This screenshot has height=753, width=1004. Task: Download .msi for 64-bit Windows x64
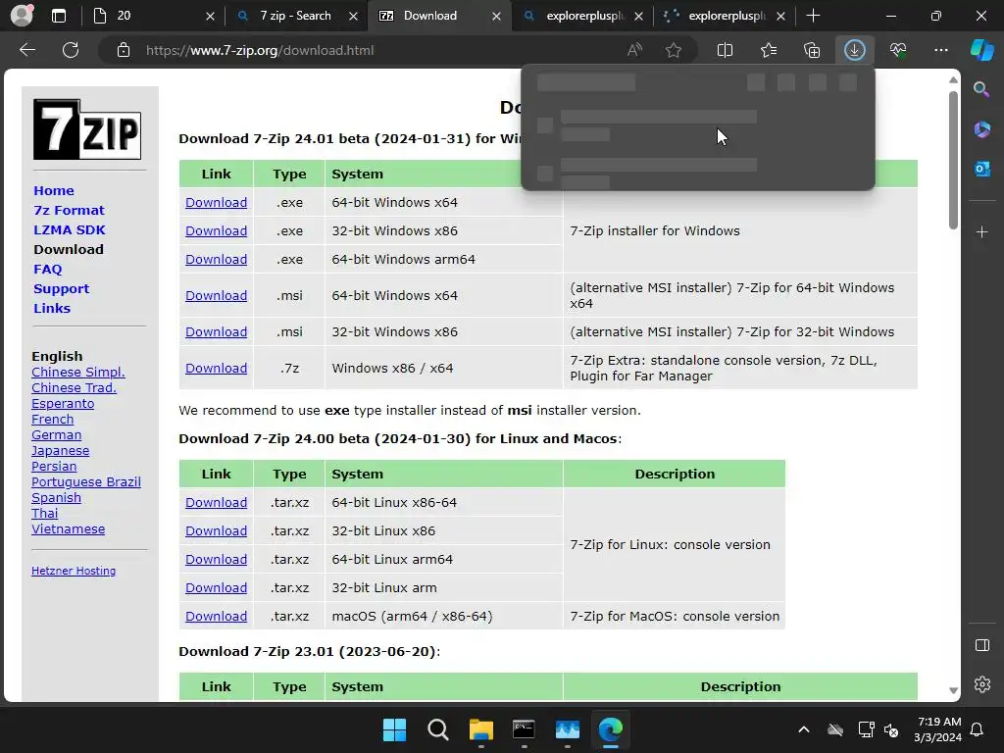click(x=216, y=295)
